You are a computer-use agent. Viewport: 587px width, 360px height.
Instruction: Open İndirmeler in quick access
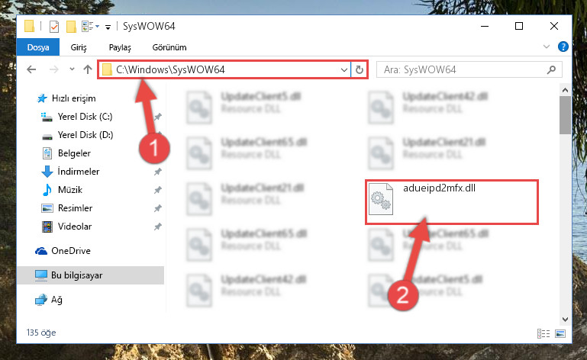click(x=79, y=172)
